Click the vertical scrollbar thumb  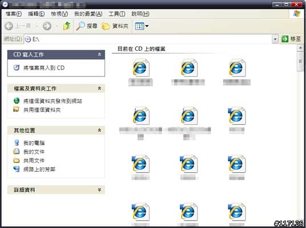point(300,62)
